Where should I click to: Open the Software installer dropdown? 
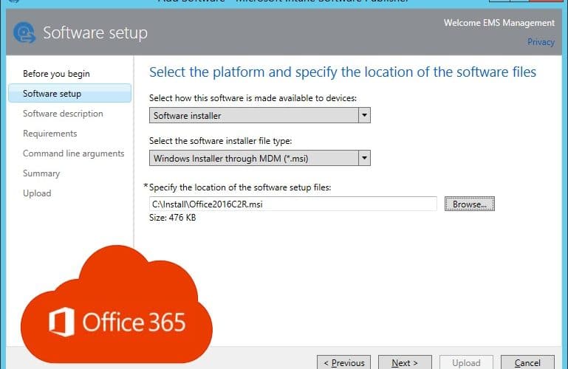click(260, 115)
